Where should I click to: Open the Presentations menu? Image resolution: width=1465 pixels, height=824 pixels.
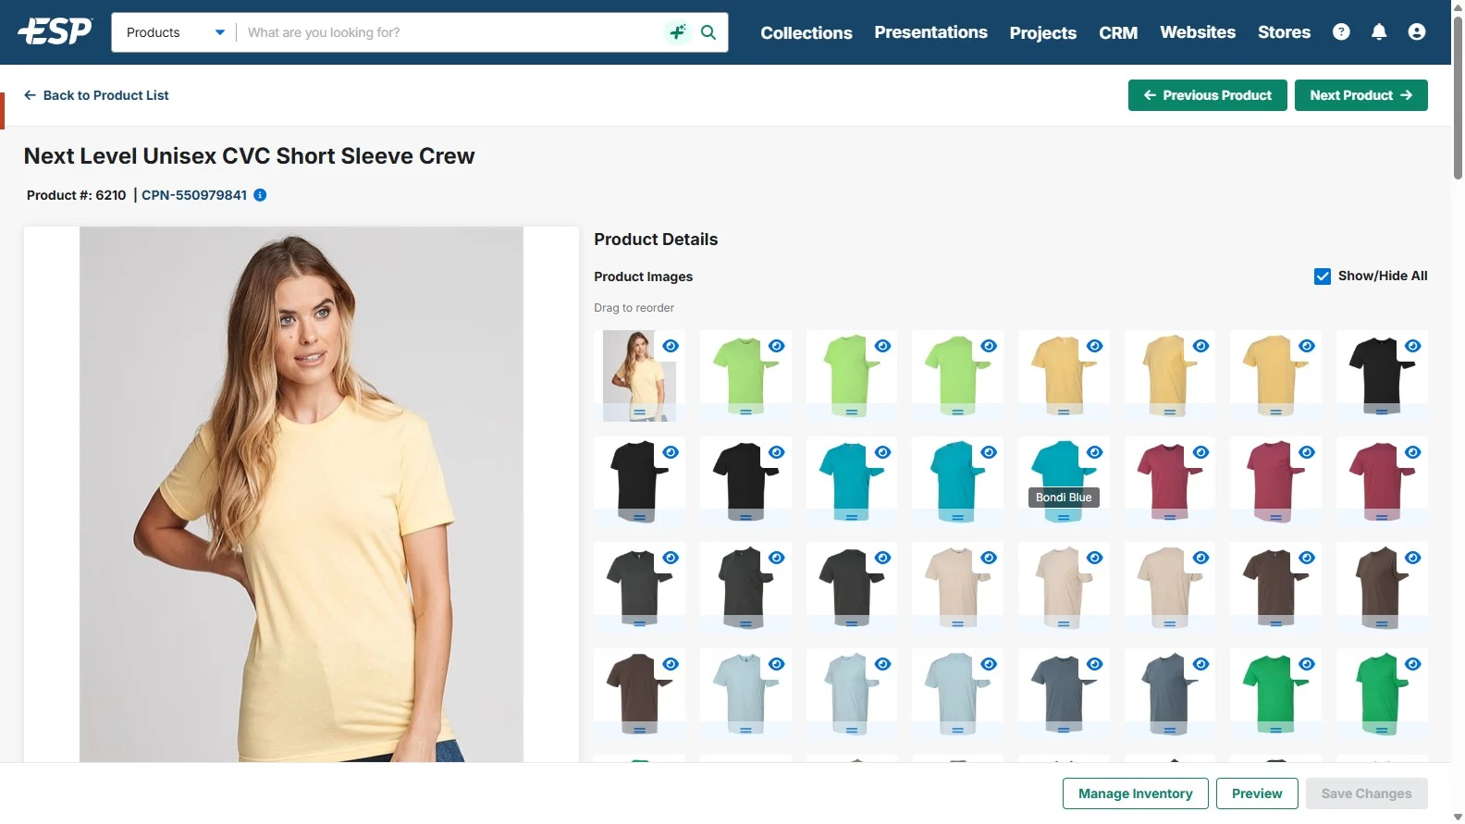pos(930,32)
